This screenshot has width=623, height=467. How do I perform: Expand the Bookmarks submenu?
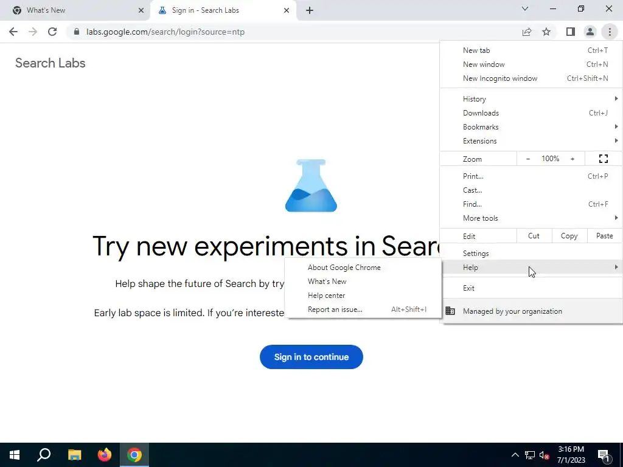531,126
